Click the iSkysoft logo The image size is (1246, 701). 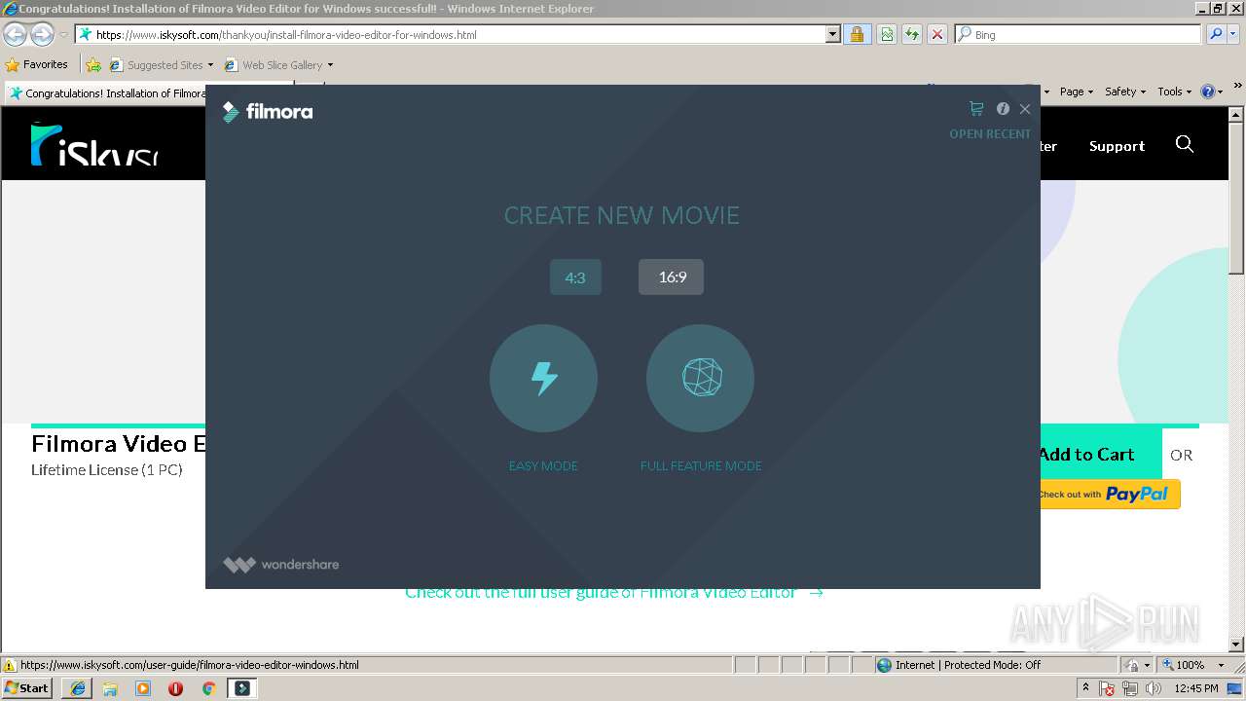tap(94, 144)
